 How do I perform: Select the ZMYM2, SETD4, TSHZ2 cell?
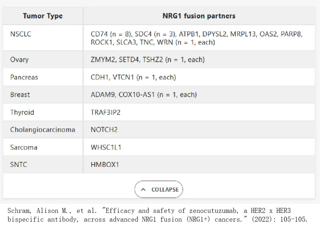[x=148, y=60]
